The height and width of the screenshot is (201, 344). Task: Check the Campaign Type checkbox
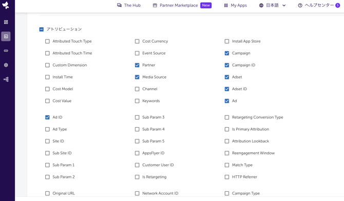coord(227,193)
